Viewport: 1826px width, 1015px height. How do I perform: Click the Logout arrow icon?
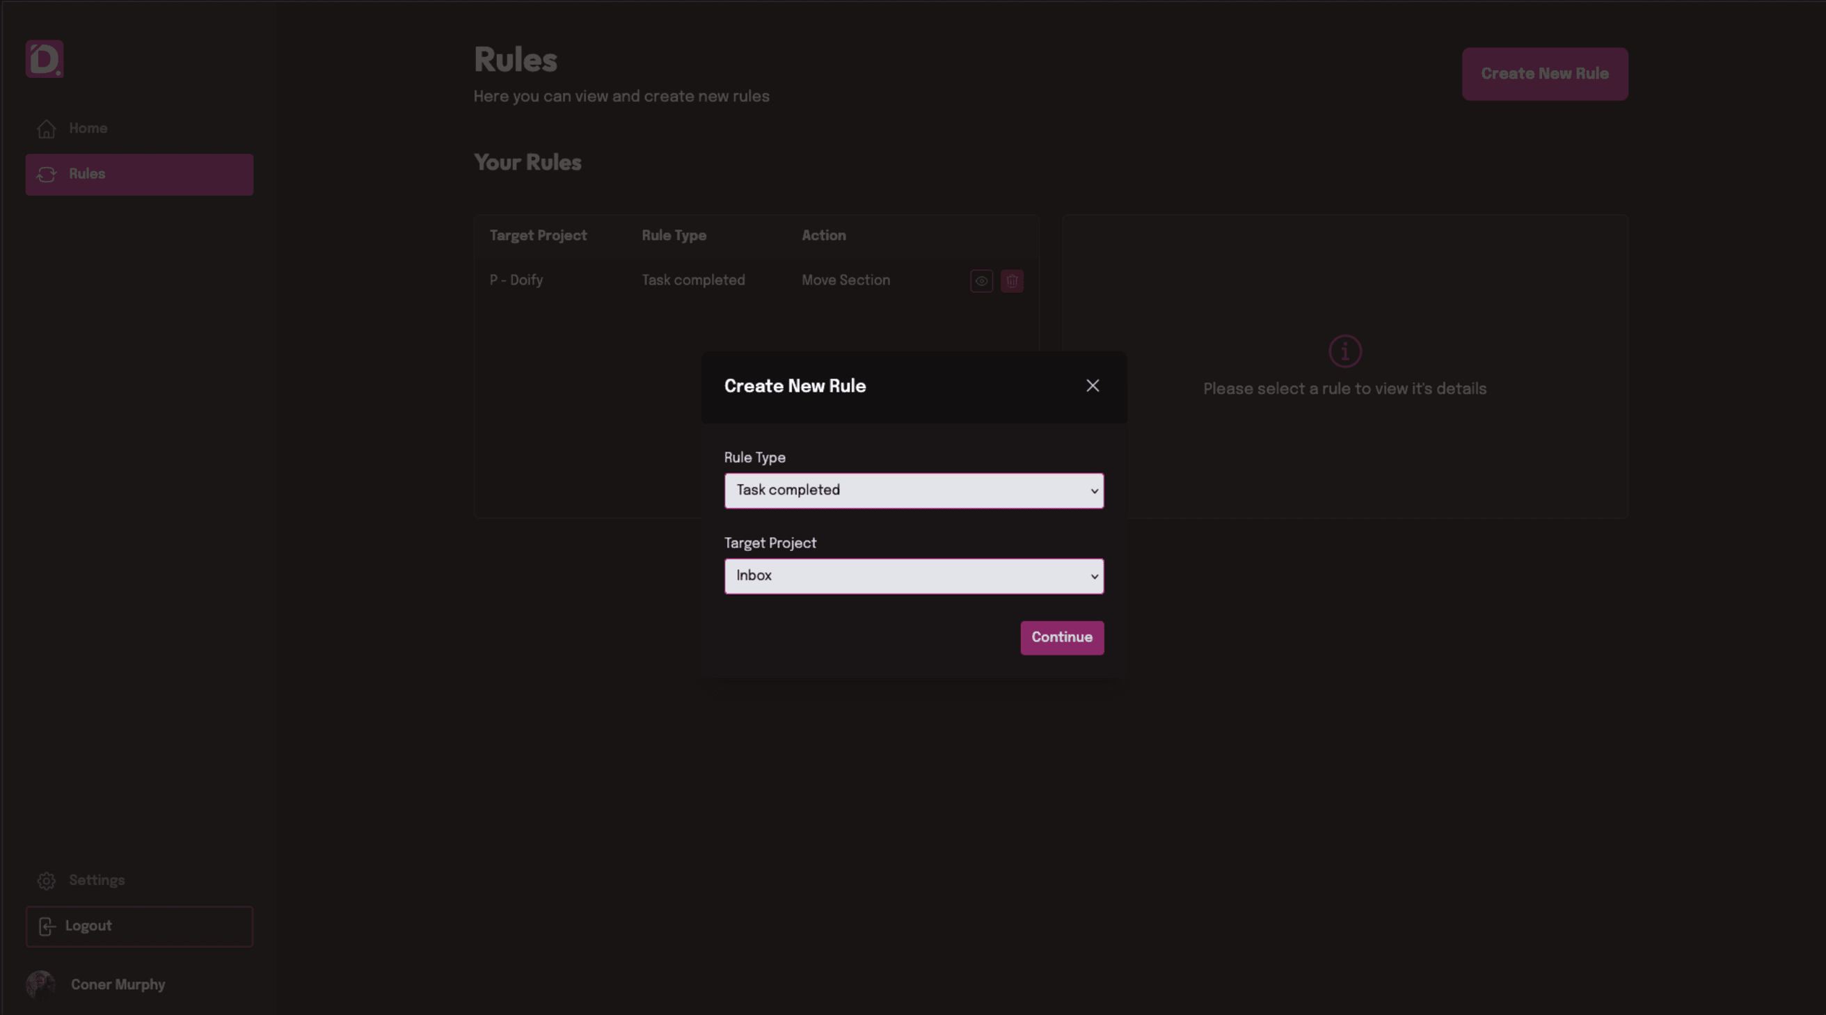coord(47,927)
